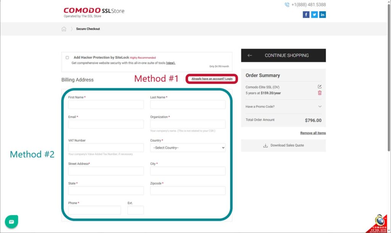Focus the Phone input field
391x233 pixels.
click(95, 210)
